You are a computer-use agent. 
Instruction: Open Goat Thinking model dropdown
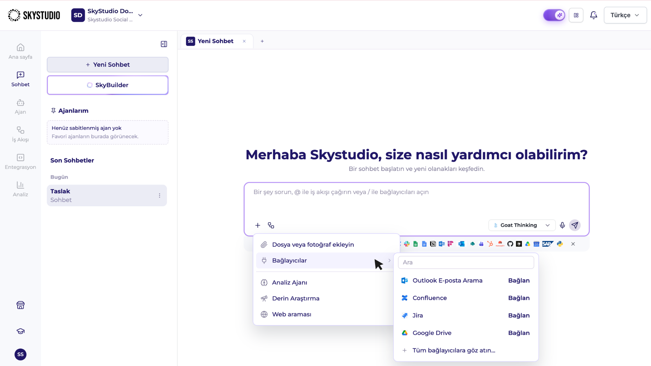tap(522, 225)
